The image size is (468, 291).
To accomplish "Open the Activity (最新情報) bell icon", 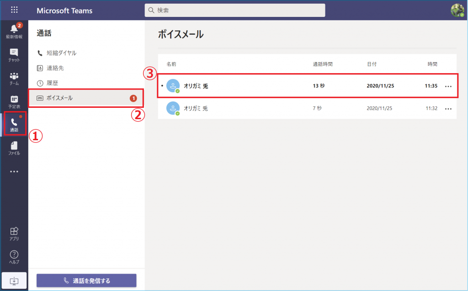I will click(14, 31).
